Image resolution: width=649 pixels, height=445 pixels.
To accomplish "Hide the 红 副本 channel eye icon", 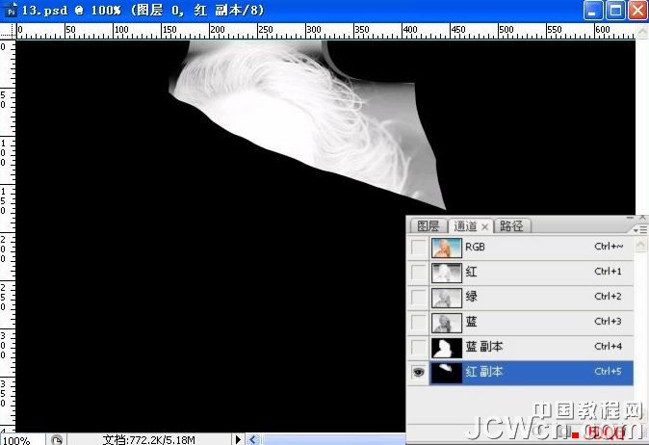I will click(419, 373).
